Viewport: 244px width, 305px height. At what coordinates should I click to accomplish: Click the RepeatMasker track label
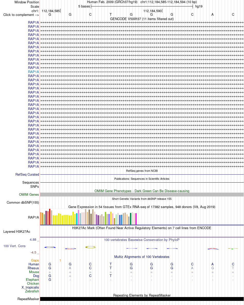click(x=28, y=299)
